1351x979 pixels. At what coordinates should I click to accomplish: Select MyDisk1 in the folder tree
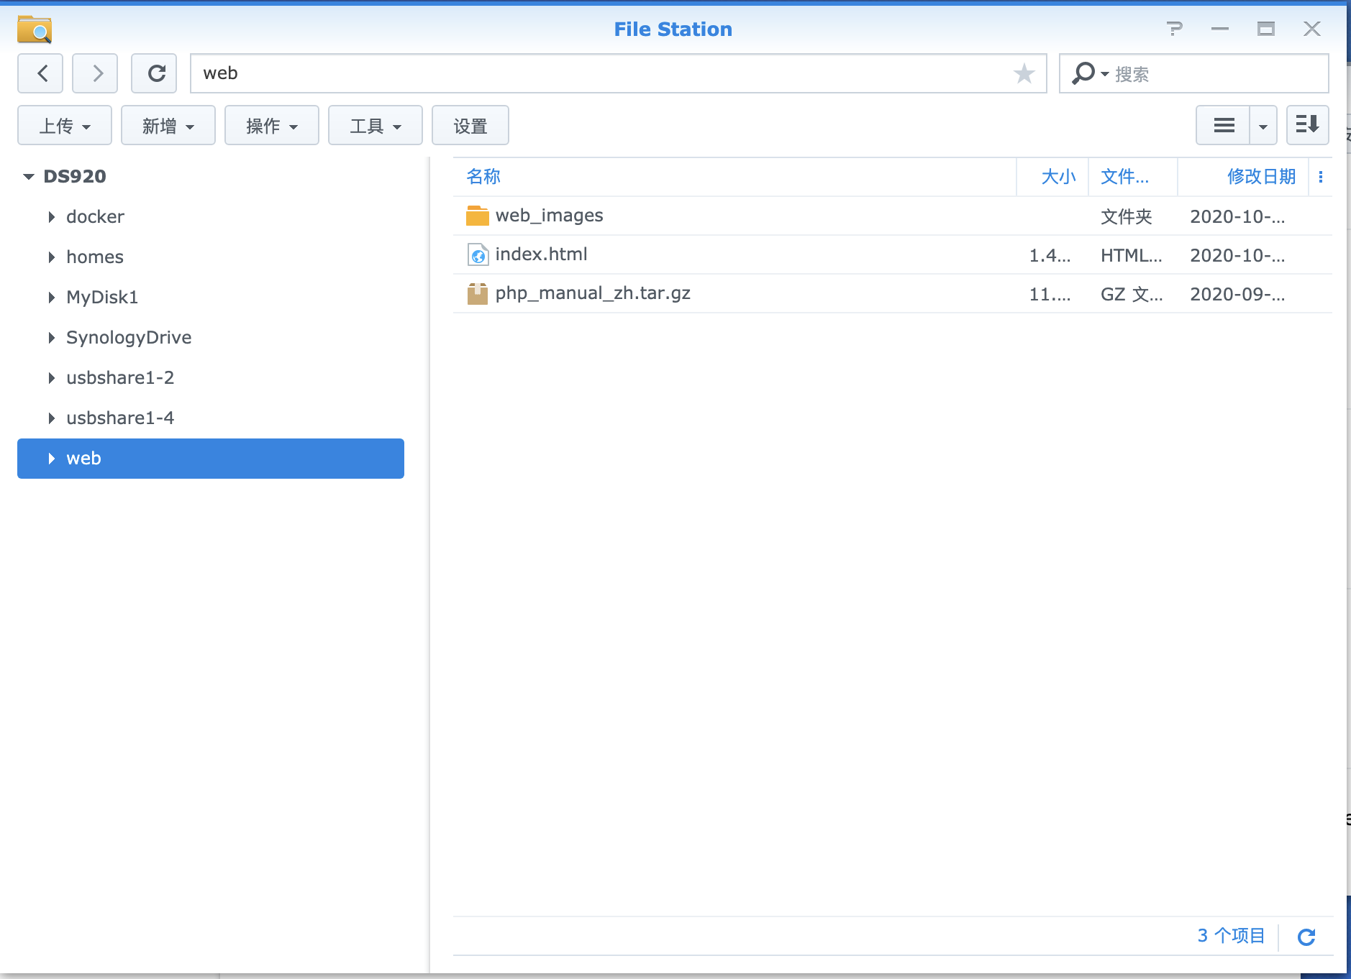102,297
